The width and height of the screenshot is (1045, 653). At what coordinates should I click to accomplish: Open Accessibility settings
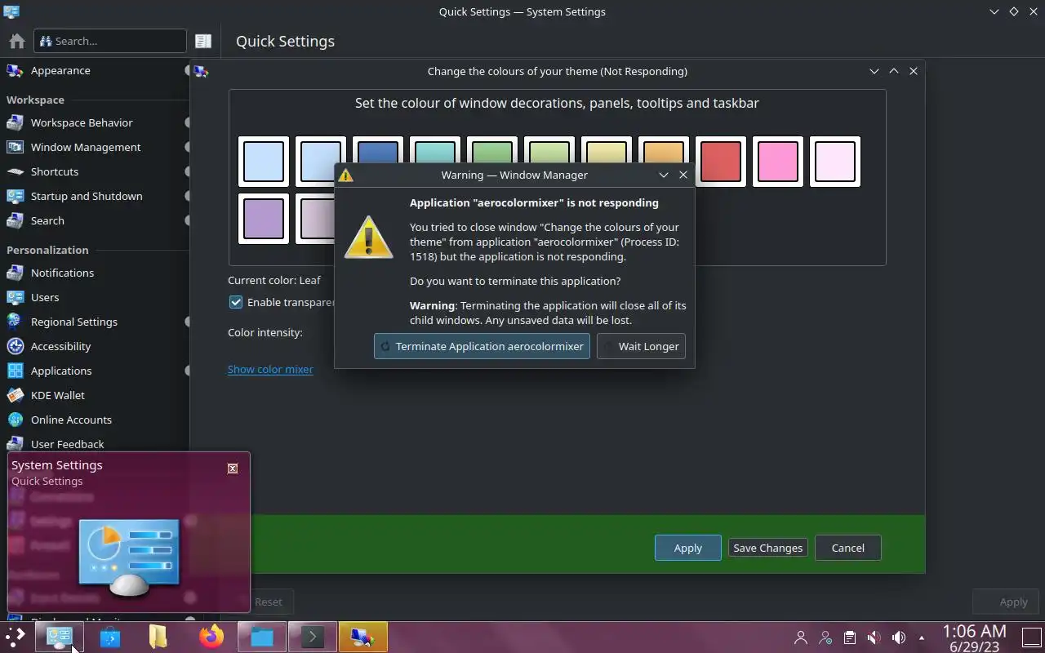(60, 346)
